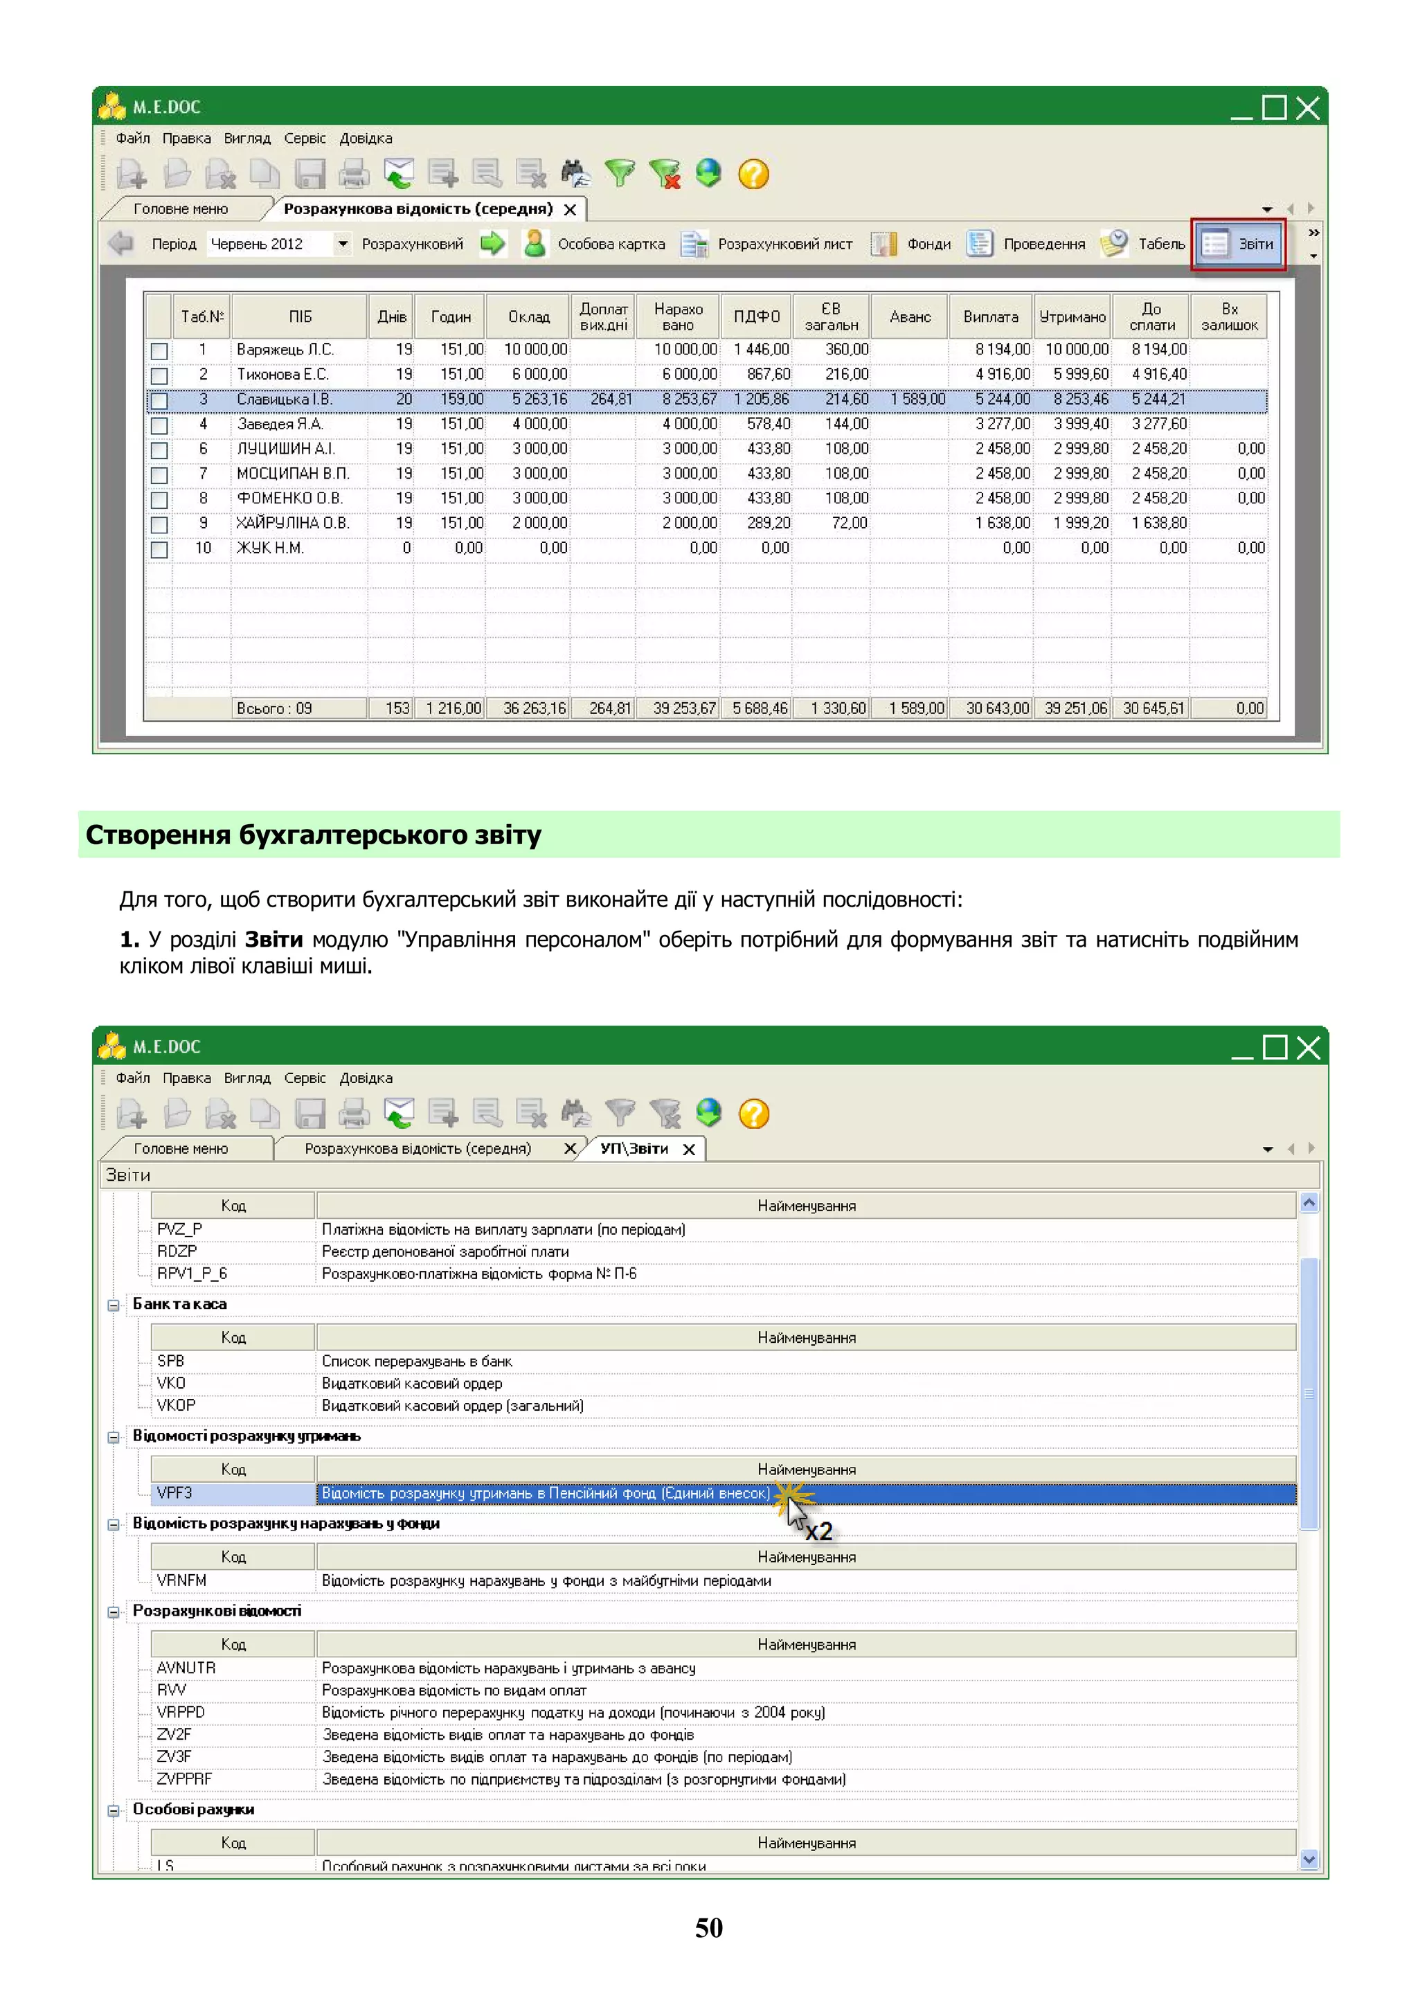Select the checkbox for ЖУК Н.М.
1418x2007 pixels.
point(159,549)
